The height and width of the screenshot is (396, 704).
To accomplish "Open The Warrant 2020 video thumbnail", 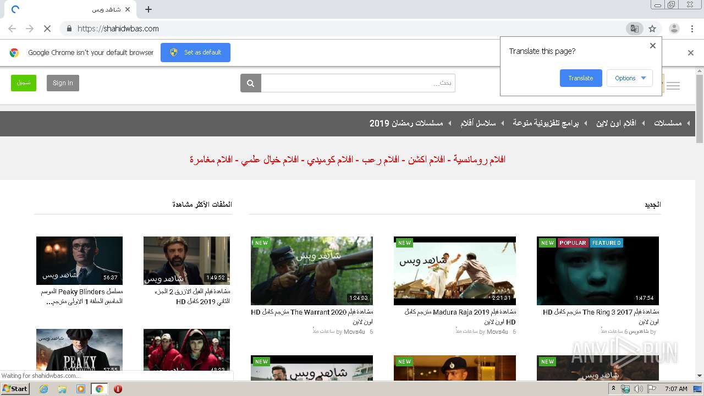I will pyautogui.click(x=312, y=271).
